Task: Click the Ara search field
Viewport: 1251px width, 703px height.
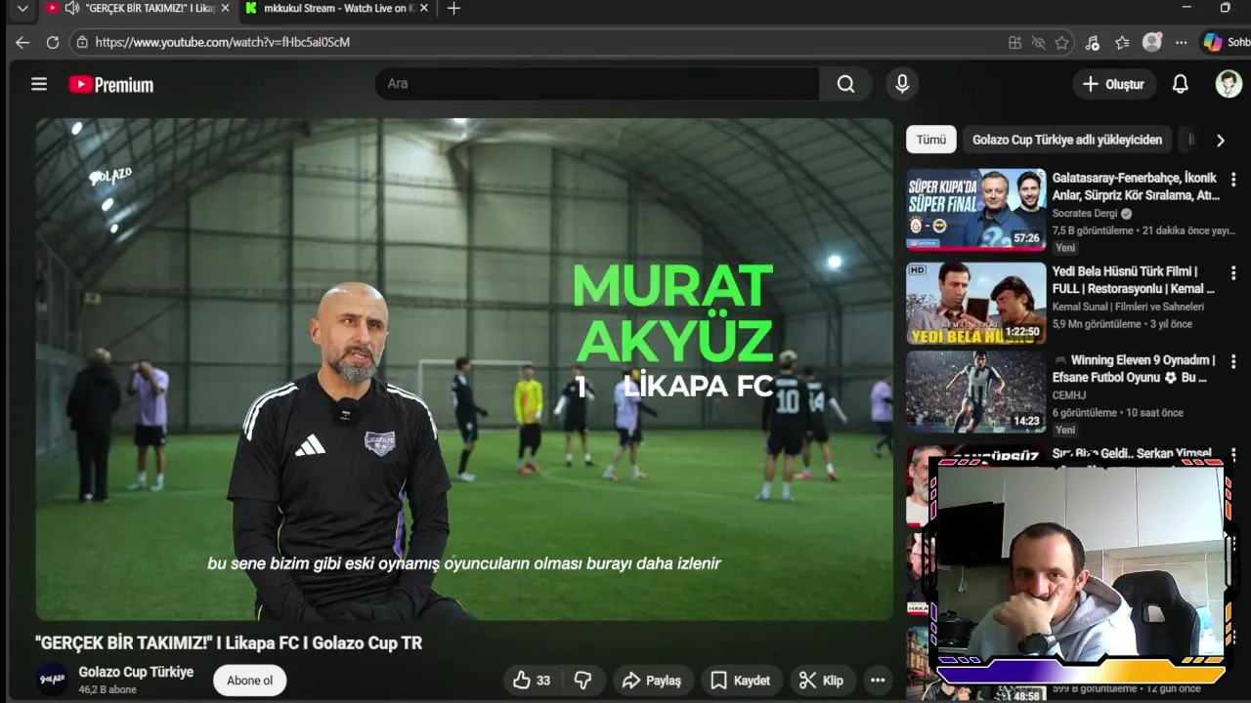Action: 596,84
